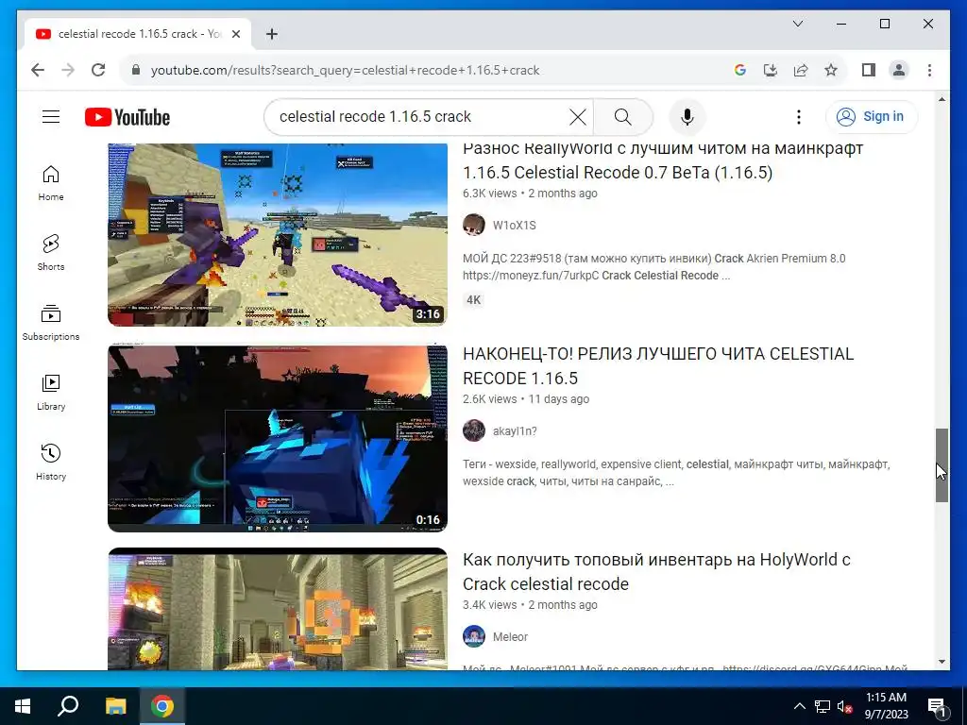The height and width of the screenshot is (725, 967).
Task: Click the scrollbar up arrow
Action: [942, 99]
